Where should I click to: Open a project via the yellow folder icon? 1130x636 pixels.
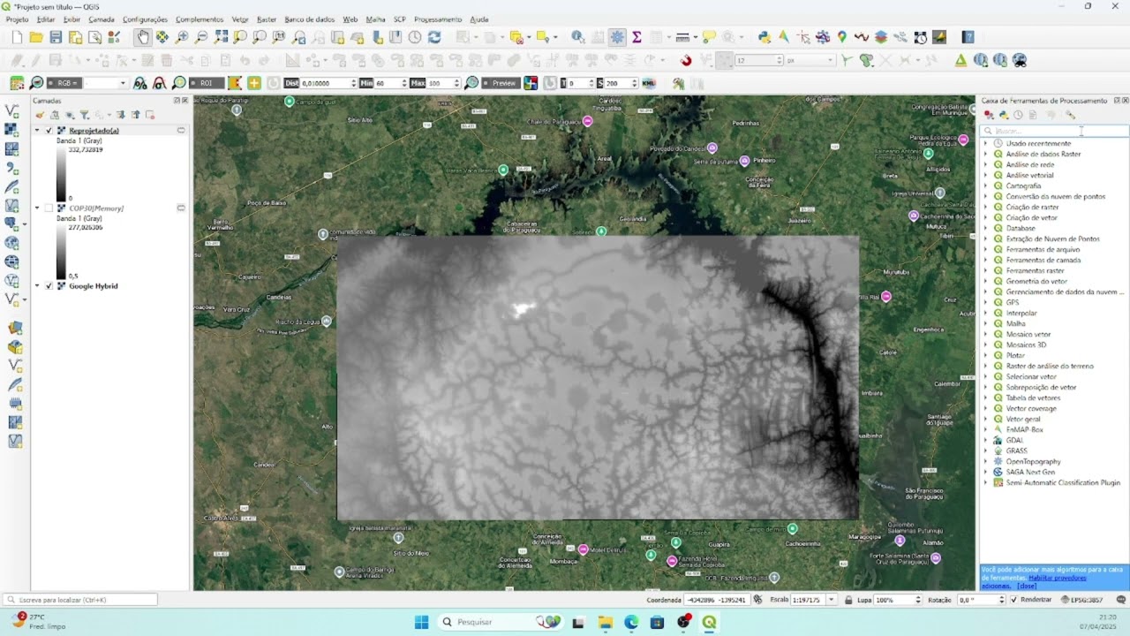click(36, 37)
